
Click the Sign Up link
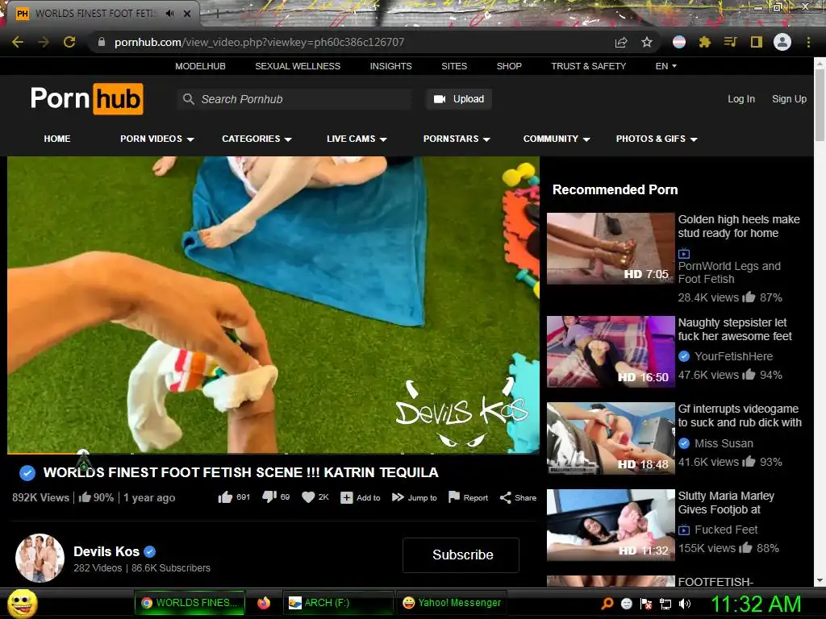coord(789,99)
